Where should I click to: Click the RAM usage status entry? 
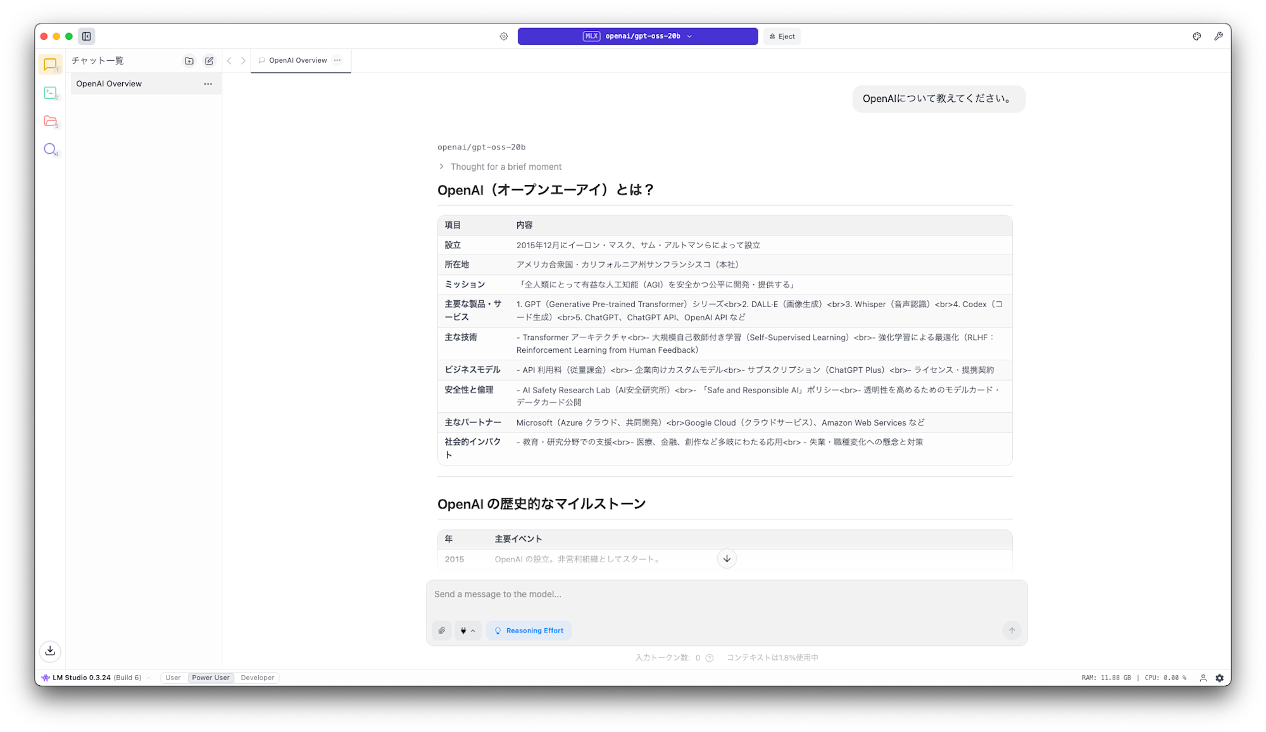(1106, 678)
